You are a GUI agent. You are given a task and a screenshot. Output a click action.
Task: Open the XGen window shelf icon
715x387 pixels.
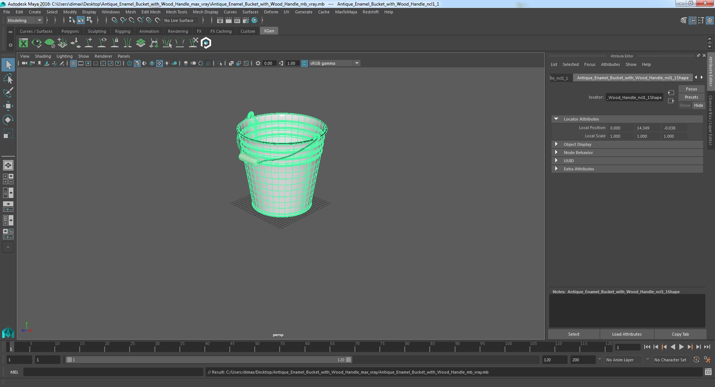[23, 43]
